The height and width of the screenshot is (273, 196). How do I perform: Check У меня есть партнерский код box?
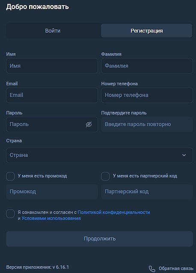click(105, 176)
